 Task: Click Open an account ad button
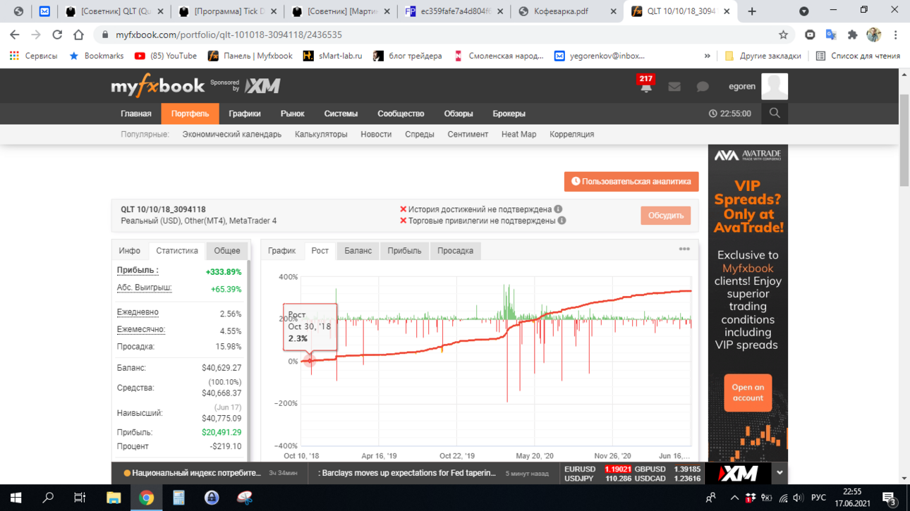(748, 393)
